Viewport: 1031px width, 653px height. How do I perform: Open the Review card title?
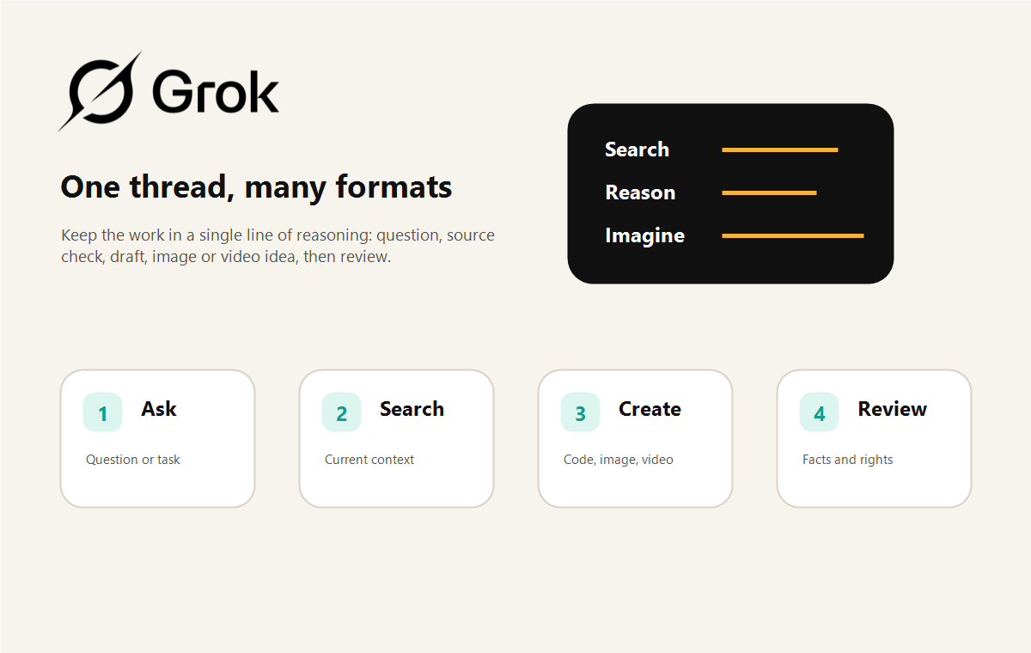pos(893,409)
